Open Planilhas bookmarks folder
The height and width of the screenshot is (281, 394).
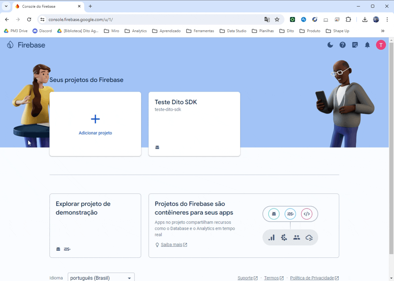pos(263,31)
